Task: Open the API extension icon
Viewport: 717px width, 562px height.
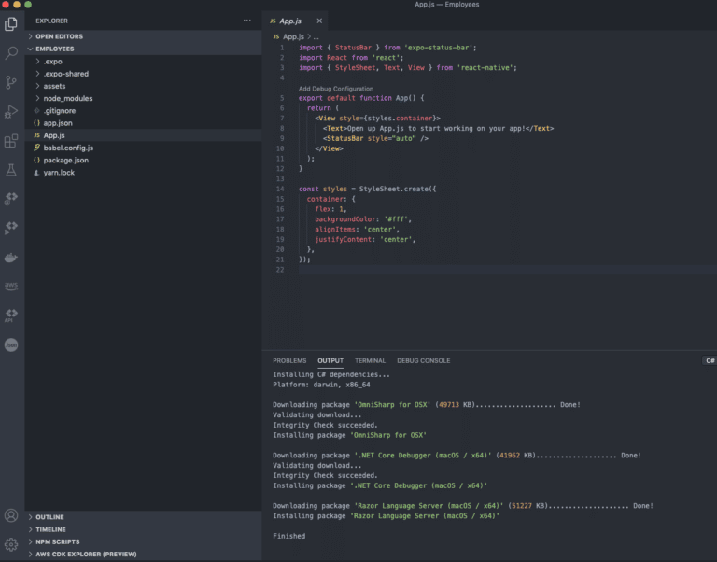Action: (x=11, y=315)
